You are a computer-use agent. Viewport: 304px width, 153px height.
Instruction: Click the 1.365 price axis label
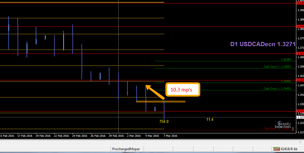[301, 57]
